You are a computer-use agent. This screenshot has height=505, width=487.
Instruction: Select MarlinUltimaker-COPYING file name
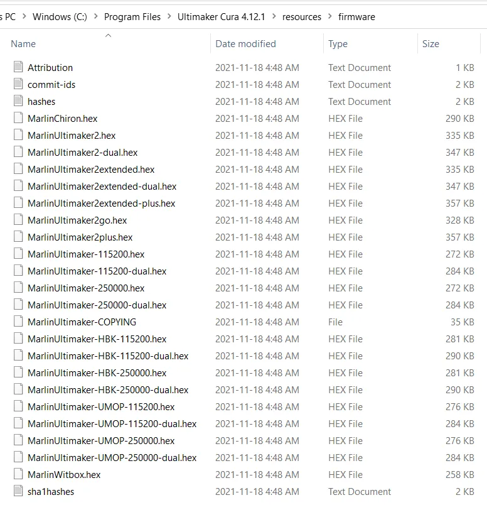[82, 322]
